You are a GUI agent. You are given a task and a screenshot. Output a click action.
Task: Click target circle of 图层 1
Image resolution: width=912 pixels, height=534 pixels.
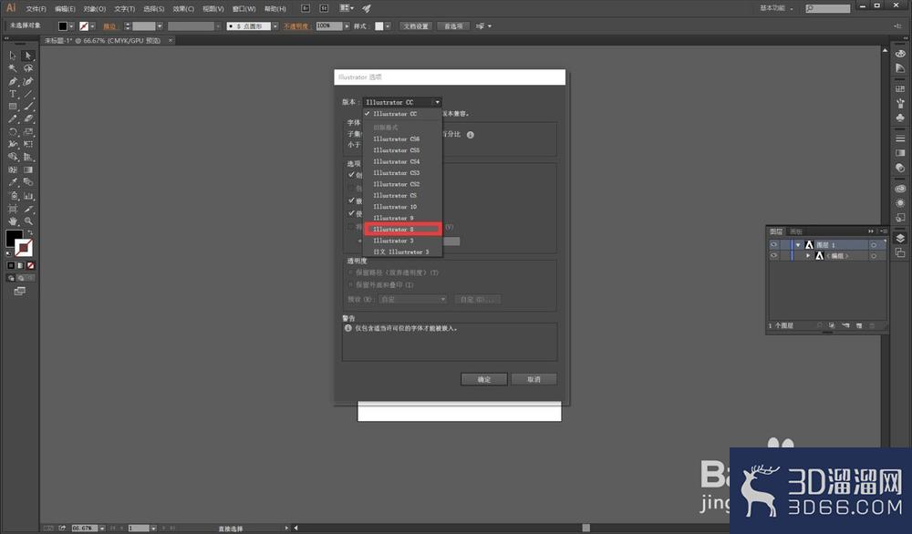point(873,245)
